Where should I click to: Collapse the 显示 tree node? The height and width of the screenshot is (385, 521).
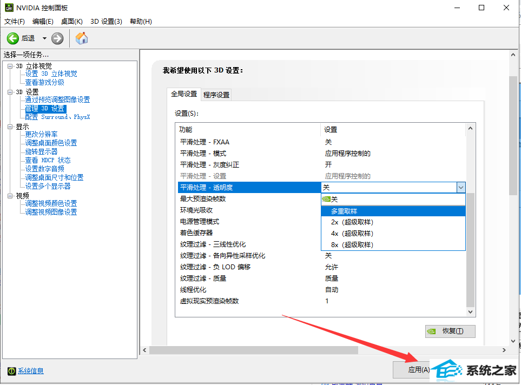click(9, 127)
